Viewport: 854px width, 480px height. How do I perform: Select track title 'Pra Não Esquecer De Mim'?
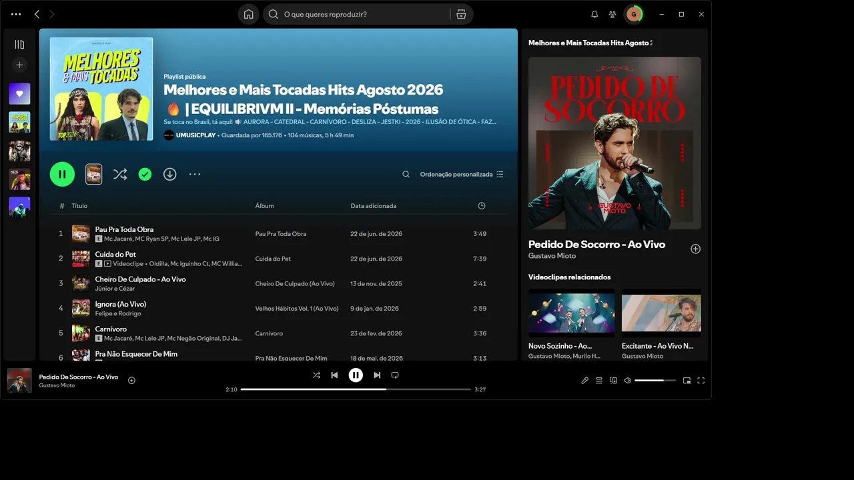[136, 354]
